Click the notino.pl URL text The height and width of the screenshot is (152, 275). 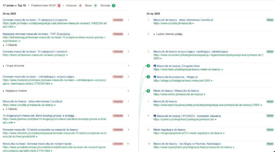pyautogui.click(x=178, y=94)
